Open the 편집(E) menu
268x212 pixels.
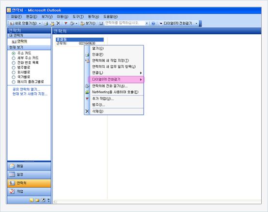point(32,17)
